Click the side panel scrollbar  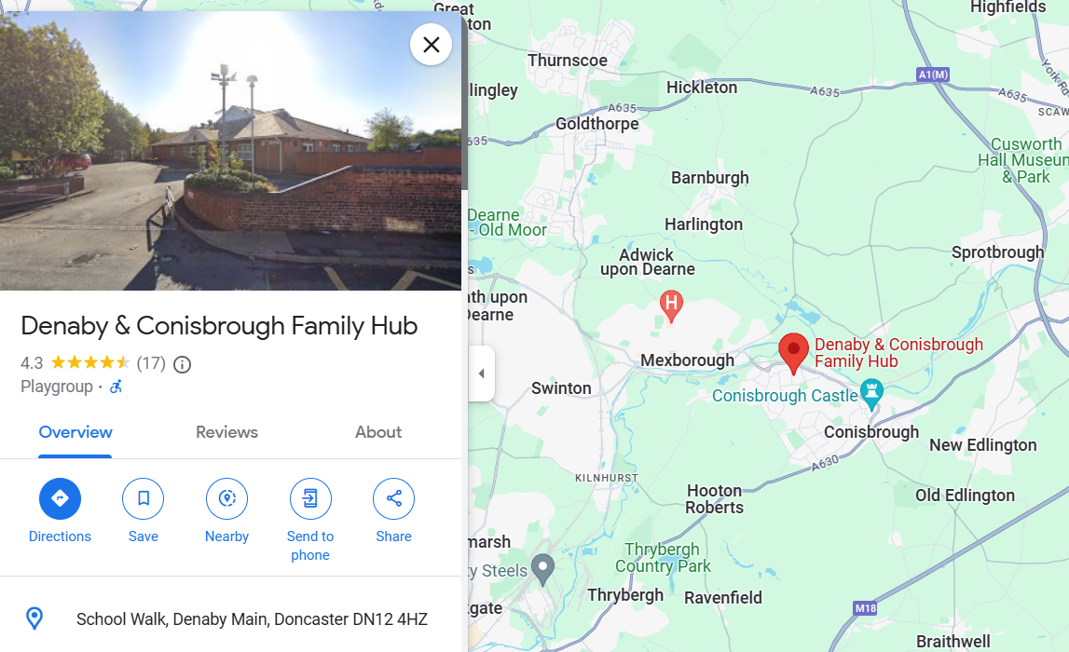(465, 102)
